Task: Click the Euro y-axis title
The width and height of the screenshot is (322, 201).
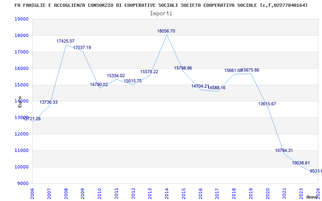Action: click(x=20, y=102)
